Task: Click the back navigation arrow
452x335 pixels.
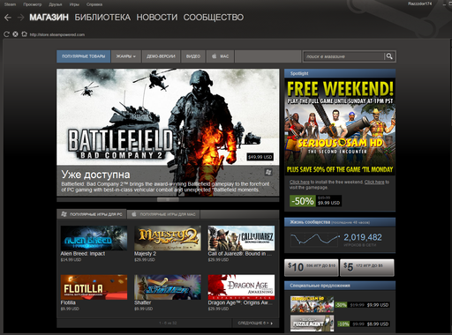Action: point(8,18)
